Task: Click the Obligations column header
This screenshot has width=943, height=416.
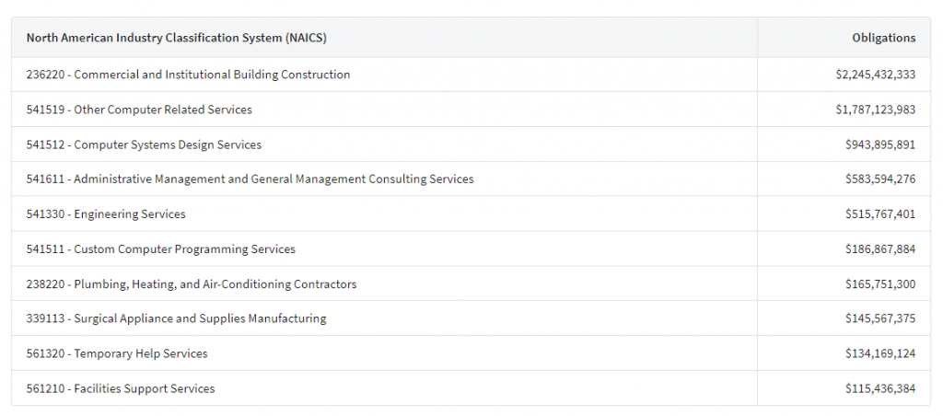Action: pyautogui.click(x=883, y=38)
